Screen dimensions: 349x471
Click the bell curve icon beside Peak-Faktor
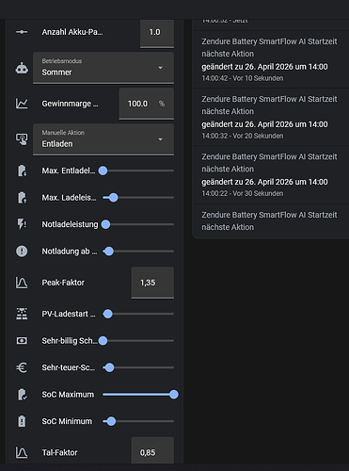coord(22,283)
